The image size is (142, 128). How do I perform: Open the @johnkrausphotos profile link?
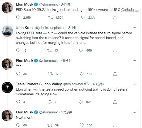pos(50,28)
